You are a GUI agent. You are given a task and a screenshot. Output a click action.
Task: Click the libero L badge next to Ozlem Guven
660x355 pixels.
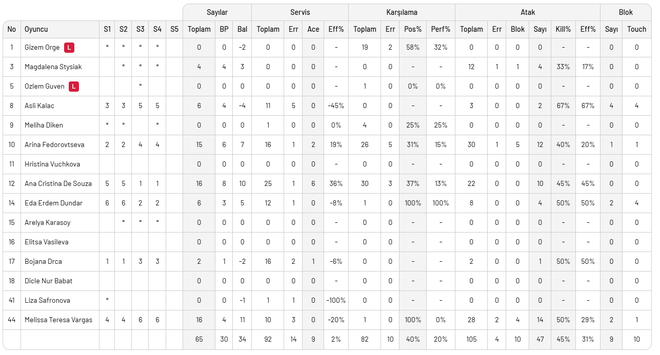pos(74,87)
